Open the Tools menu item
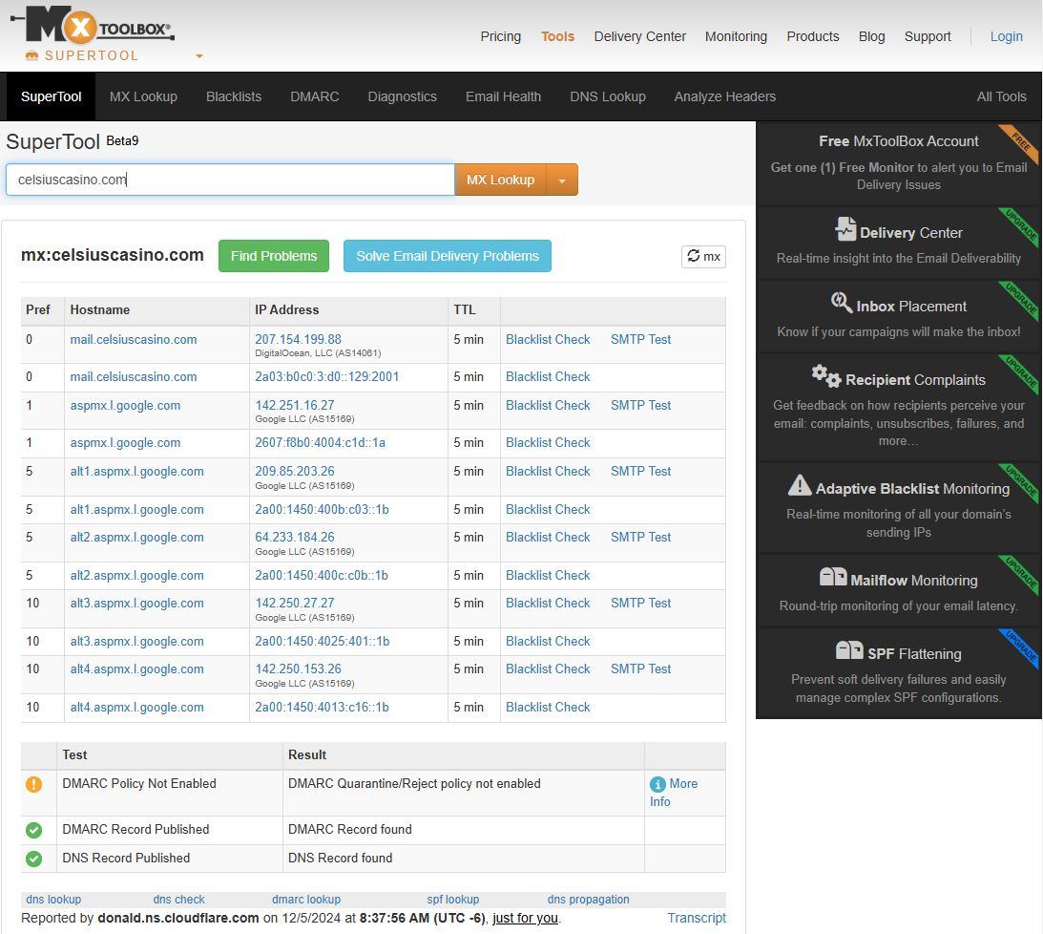Screen dimensions: 1043x934 tap(557, 36)
